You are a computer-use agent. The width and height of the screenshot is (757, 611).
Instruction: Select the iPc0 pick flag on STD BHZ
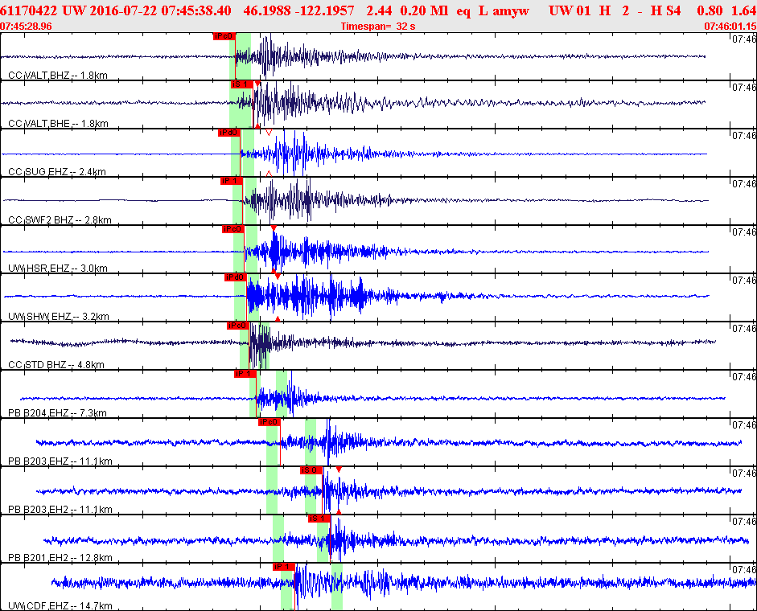(237, 326)
